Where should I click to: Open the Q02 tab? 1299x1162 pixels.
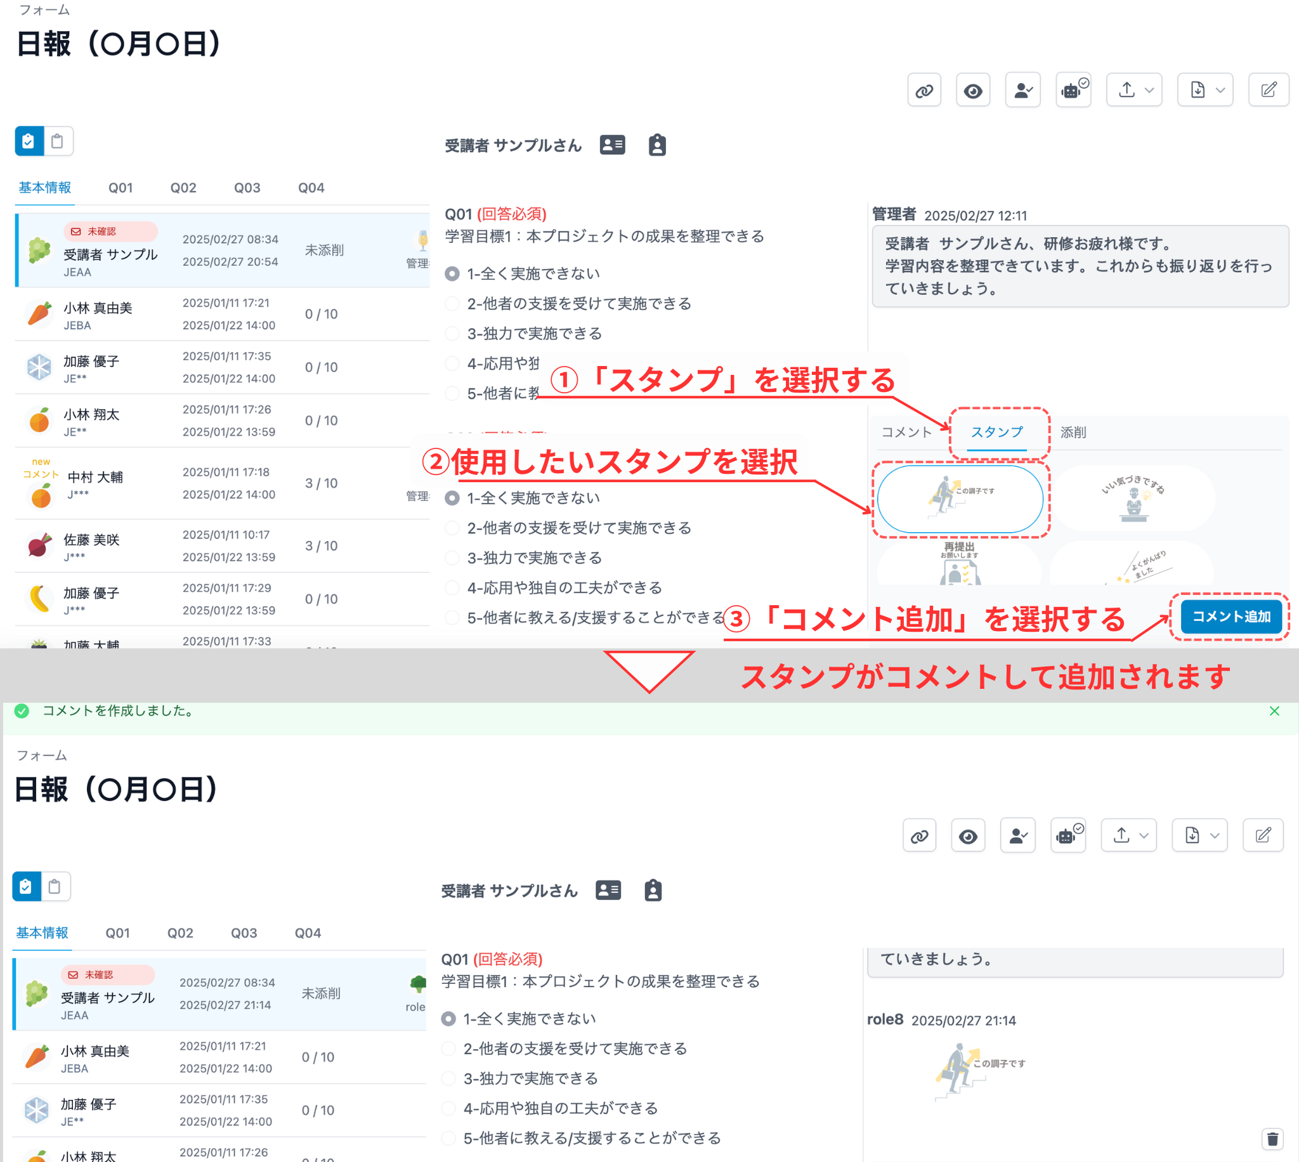(x=183, y=188)
